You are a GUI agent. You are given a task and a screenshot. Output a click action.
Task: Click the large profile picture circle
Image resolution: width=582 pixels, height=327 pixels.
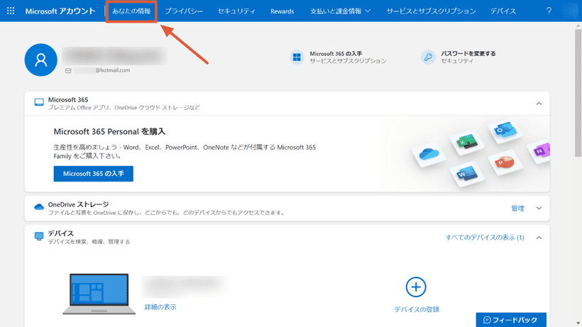click(41, 60)
